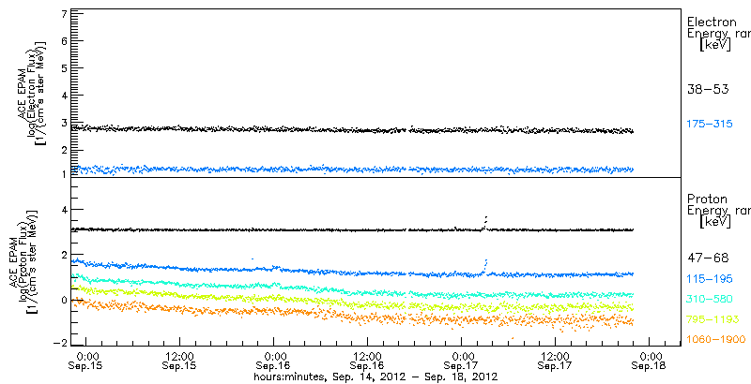Click the 1060-1900 orange proton legend label
This screenshot has height=384, width=751.
[x=715, y=340]
